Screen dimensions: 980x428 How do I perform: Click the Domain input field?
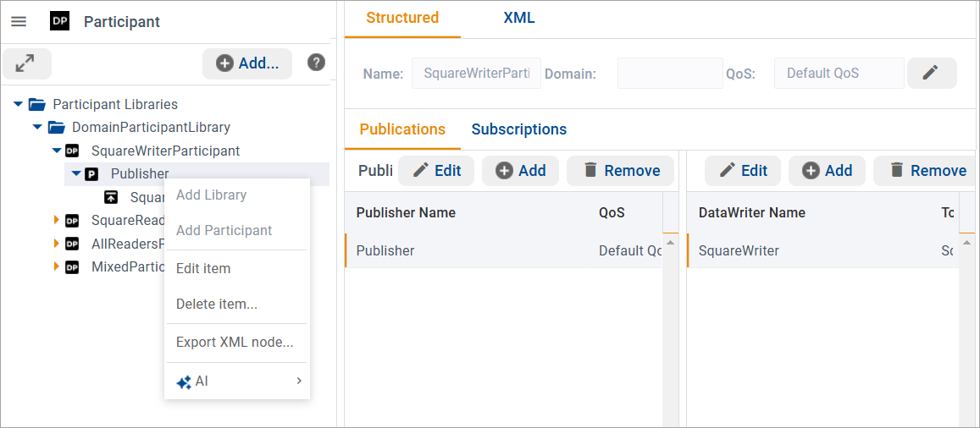[670, 74]
